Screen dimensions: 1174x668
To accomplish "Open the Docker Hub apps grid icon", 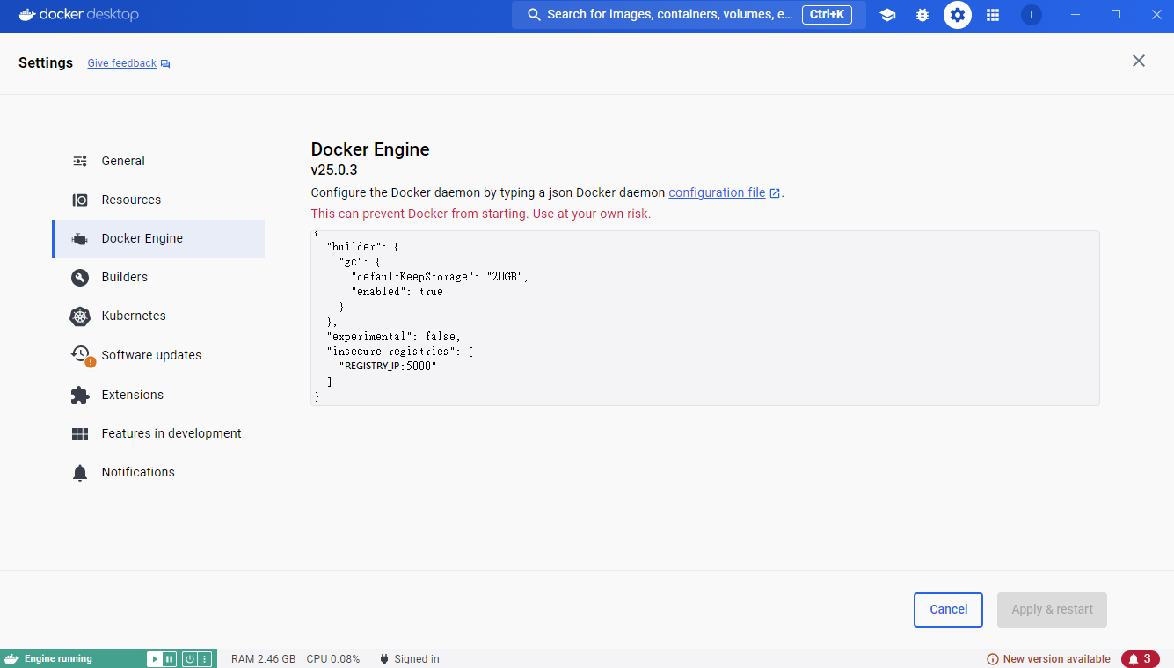I will pyautogui.click(x=993, y=15).
